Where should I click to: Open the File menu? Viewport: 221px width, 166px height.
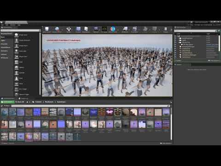(2, 25)
